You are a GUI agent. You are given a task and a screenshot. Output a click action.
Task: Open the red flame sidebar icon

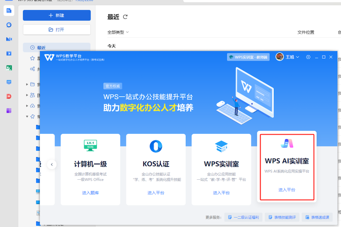9,96
